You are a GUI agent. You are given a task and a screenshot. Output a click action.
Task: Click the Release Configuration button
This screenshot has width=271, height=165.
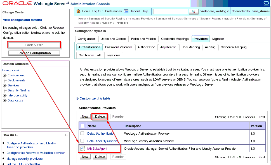(x=34, y=53)
